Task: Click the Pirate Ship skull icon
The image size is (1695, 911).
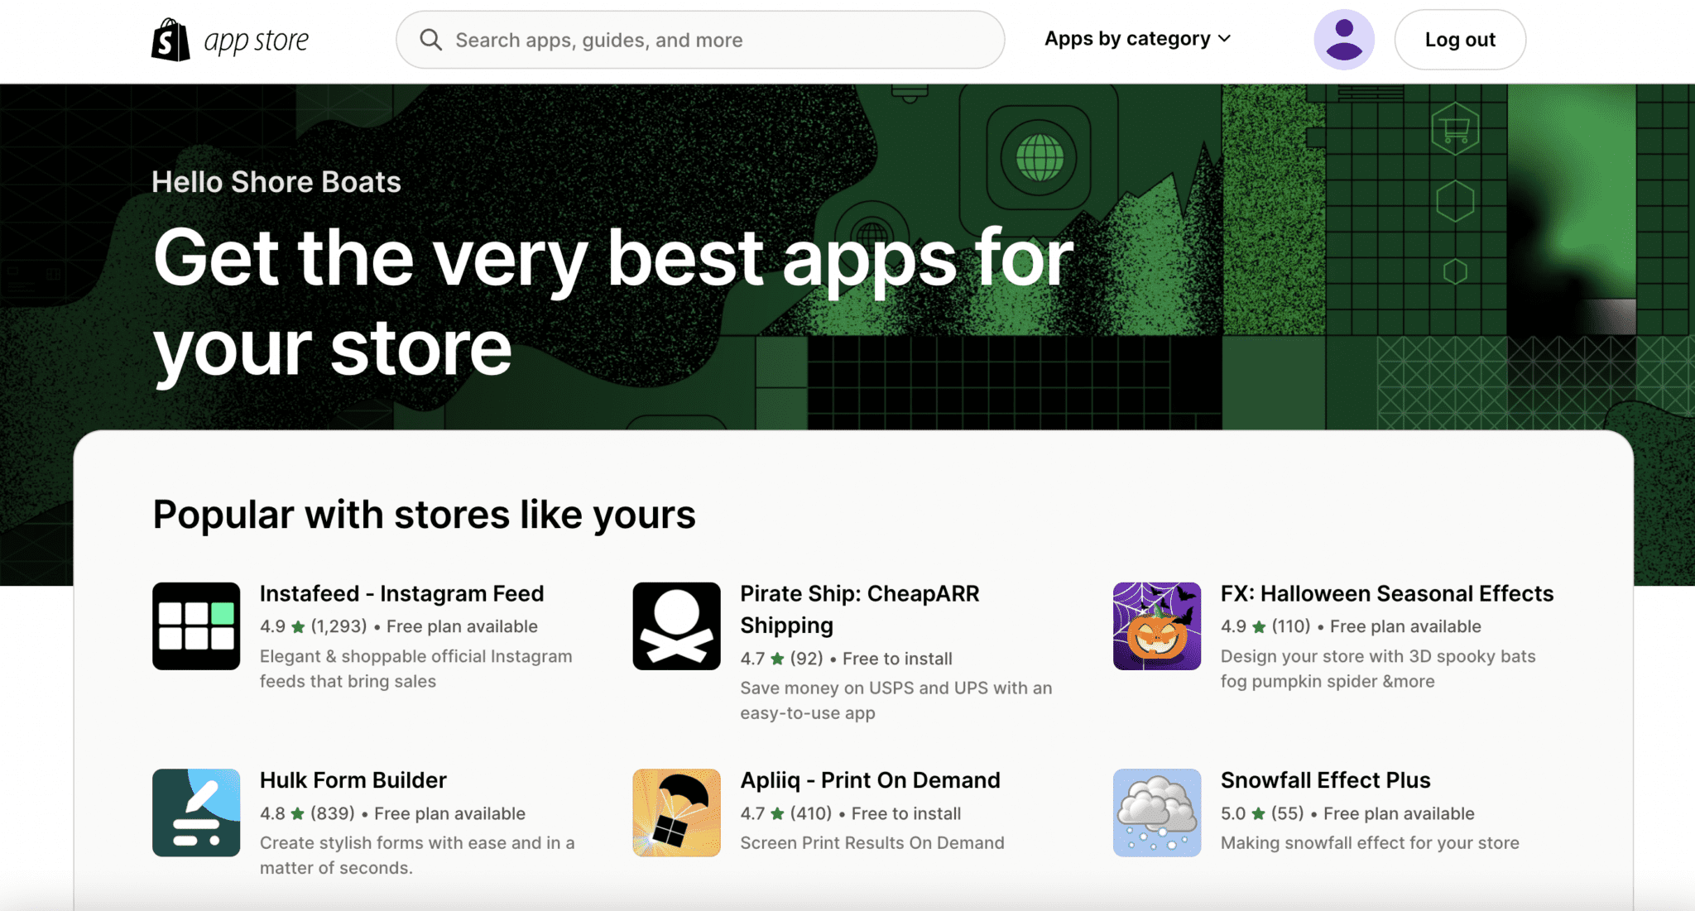Action: coord(675,626)
